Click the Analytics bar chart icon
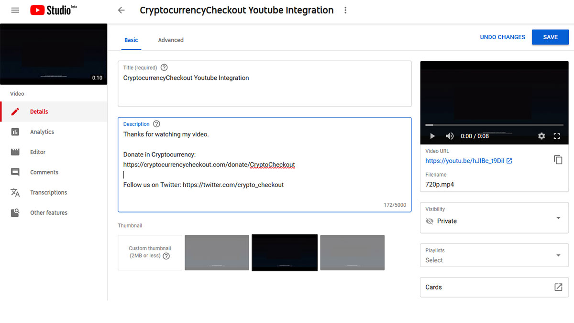This screenshot has width=574, height=323. (x=15, y=132)
